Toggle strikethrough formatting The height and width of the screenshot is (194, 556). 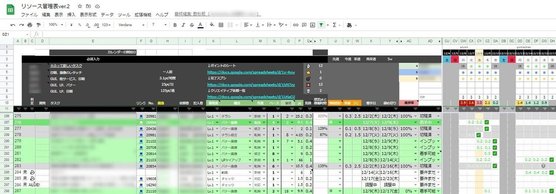(x=192, y=24)
